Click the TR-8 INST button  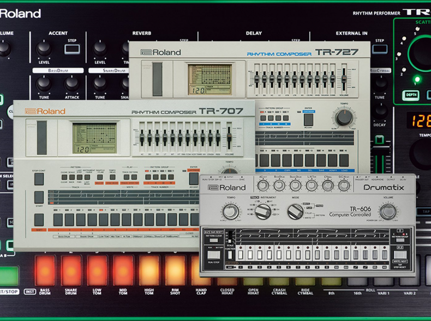tap(29, 292)
